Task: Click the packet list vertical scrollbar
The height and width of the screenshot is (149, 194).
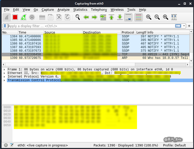Action: 191,46
